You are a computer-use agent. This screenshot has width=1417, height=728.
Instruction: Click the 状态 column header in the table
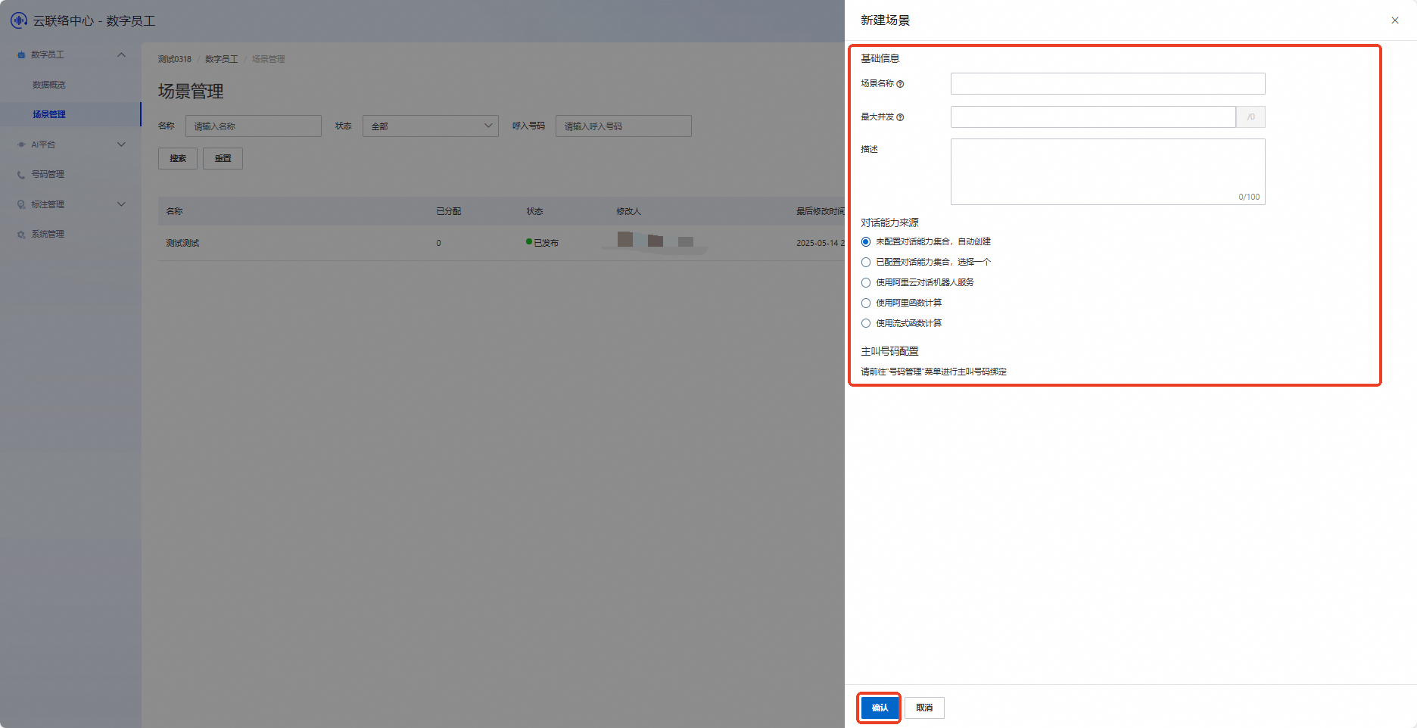click(x=535, y=212)
